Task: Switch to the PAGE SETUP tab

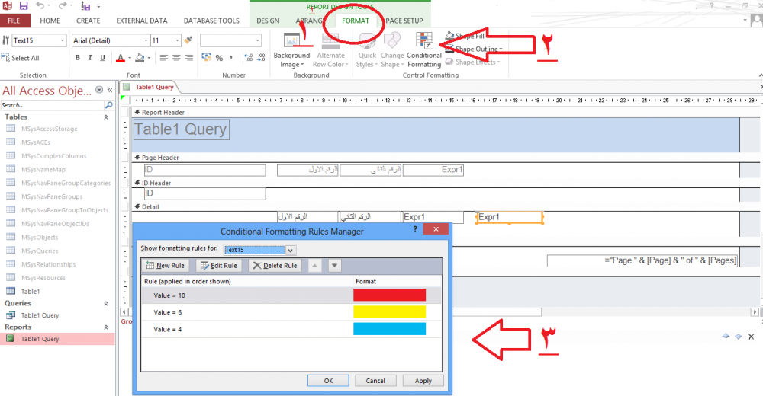Action: [404, 21]
